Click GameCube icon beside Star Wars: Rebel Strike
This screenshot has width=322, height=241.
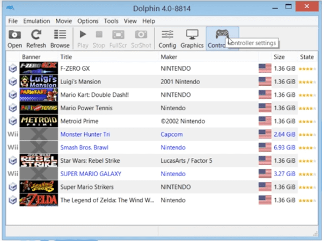pos(13,161)
